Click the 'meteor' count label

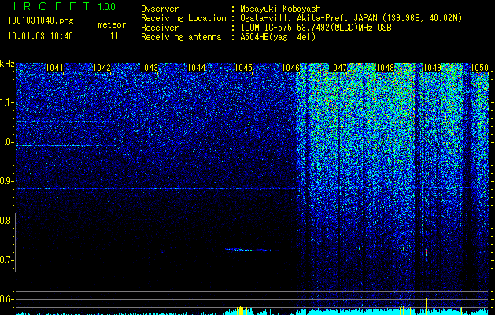point(112,24)
